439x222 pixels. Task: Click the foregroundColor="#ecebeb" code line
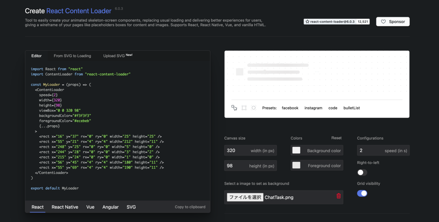(65, 121)
